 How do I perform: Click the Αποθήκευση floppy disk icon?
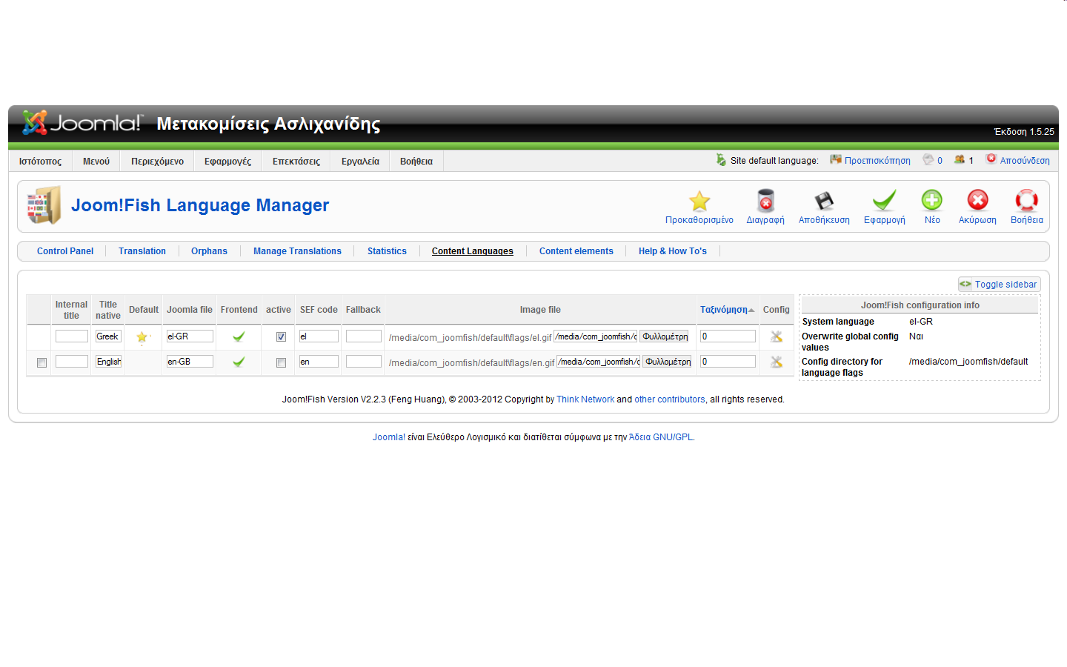(x=824, y=201)
